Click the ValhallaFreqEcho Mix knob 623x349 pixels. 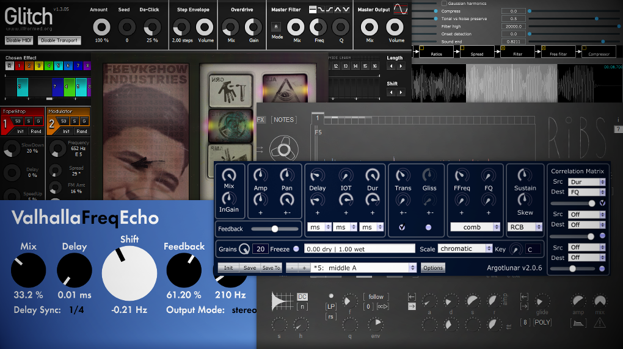(28, 270)
